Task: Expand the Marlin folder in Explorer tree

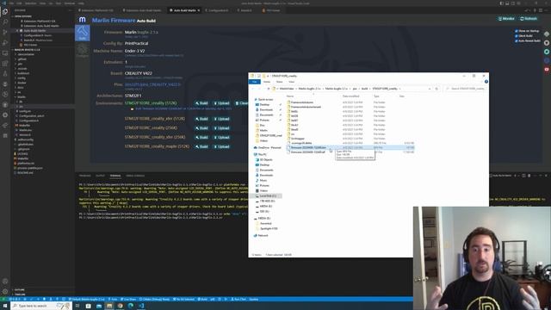Action: click(x=21, y=96)
